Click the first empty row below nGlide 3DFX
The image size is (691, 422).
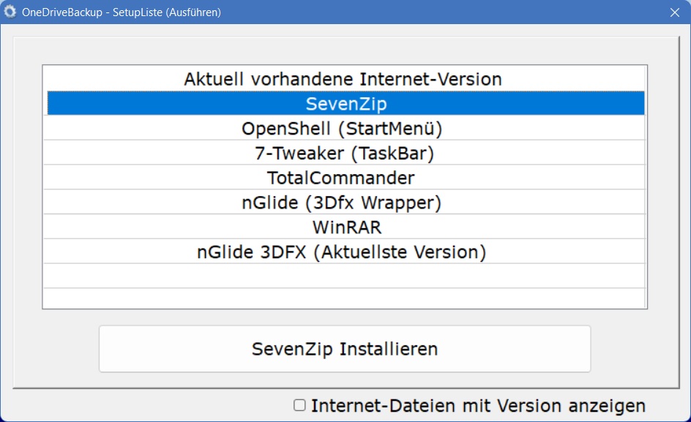coord(345,276)
